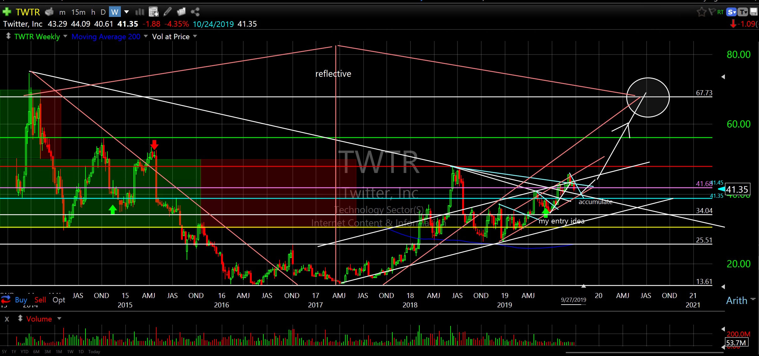Click the Sell button
Screen dimensions: 759x356
(40, 300)
